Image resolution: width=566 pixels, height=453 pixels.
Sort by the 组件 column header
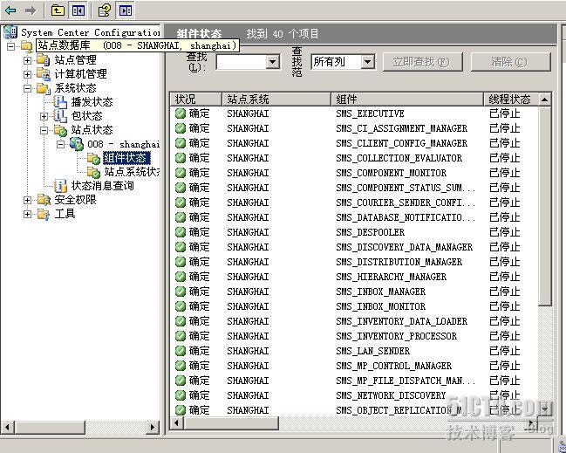407,99
